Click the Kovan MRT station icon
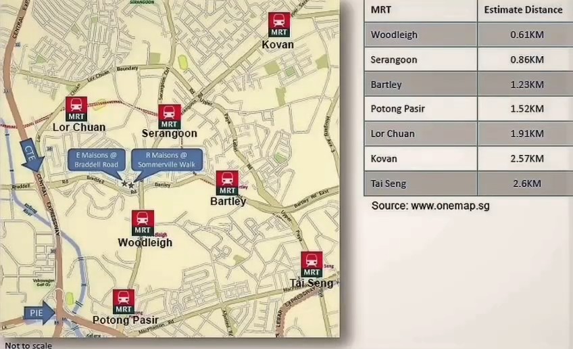573x349 pixels. [x=278, y=24]
